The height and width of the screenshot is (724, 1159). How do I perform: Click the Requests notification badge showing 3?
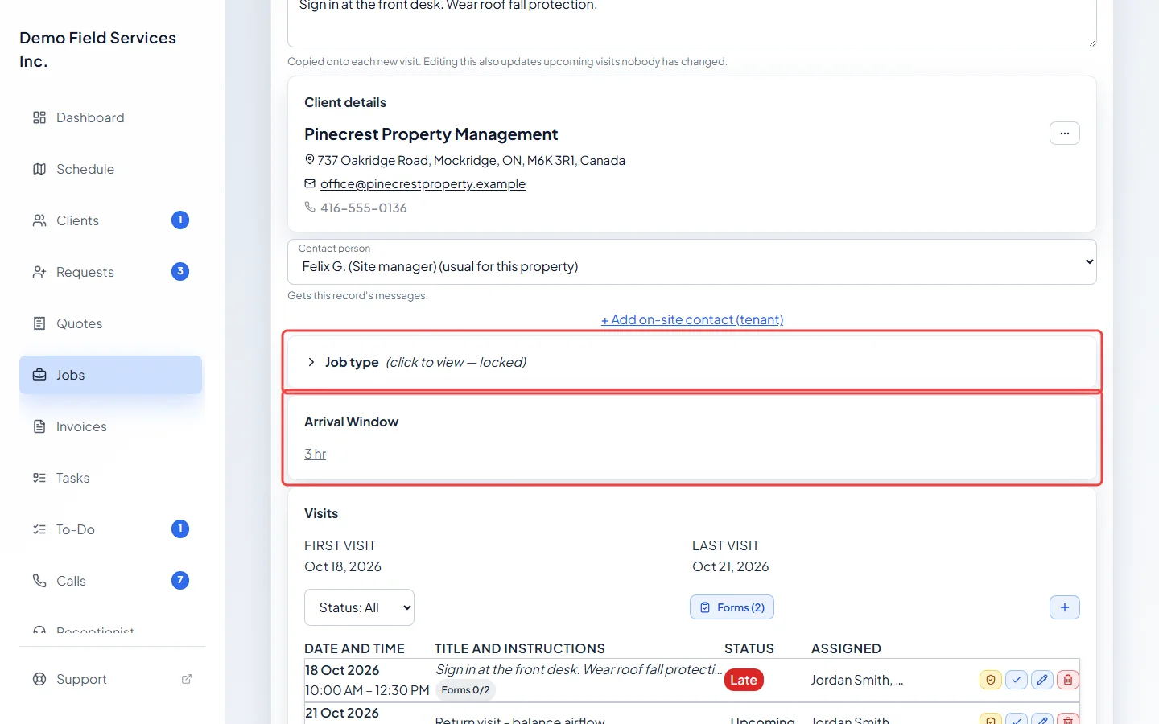180,271
